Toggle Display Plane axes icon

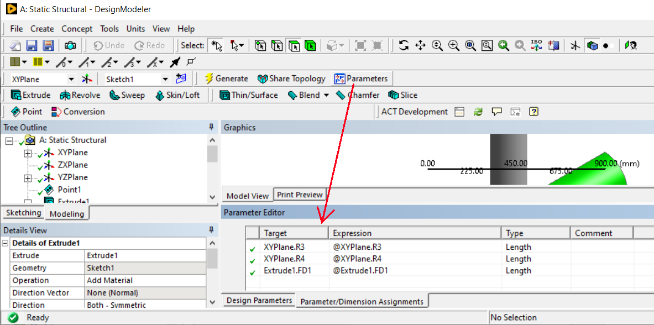575,45
